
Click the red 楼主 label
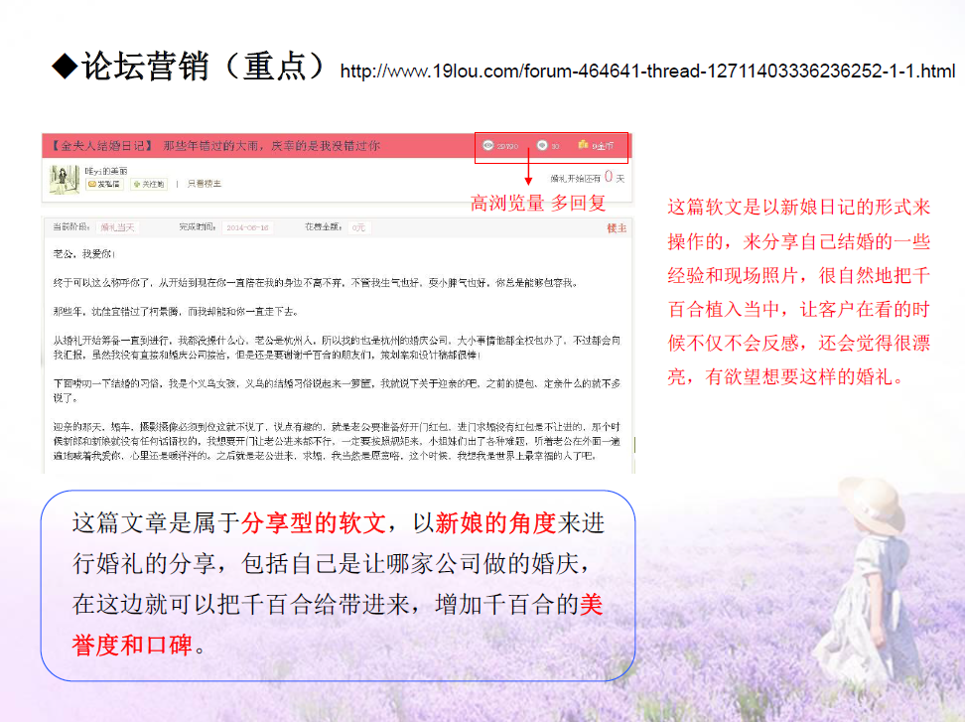point(617,228)
